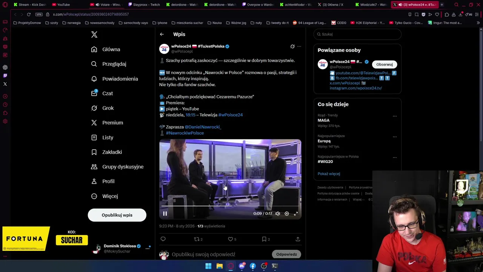Open the Główna home navigation item
483x272 pixels.
click(106, 49)
